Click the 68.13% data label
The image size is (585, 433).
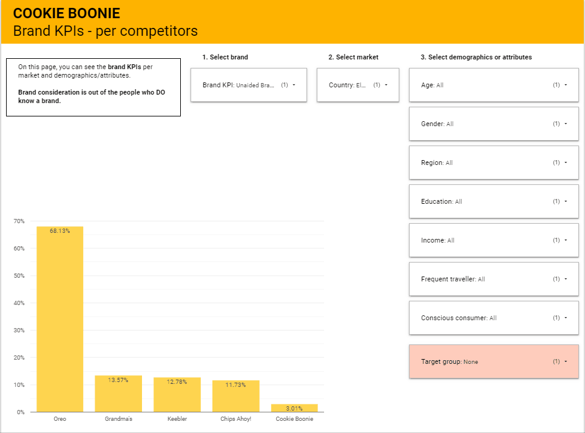click(x=59, y=231)
